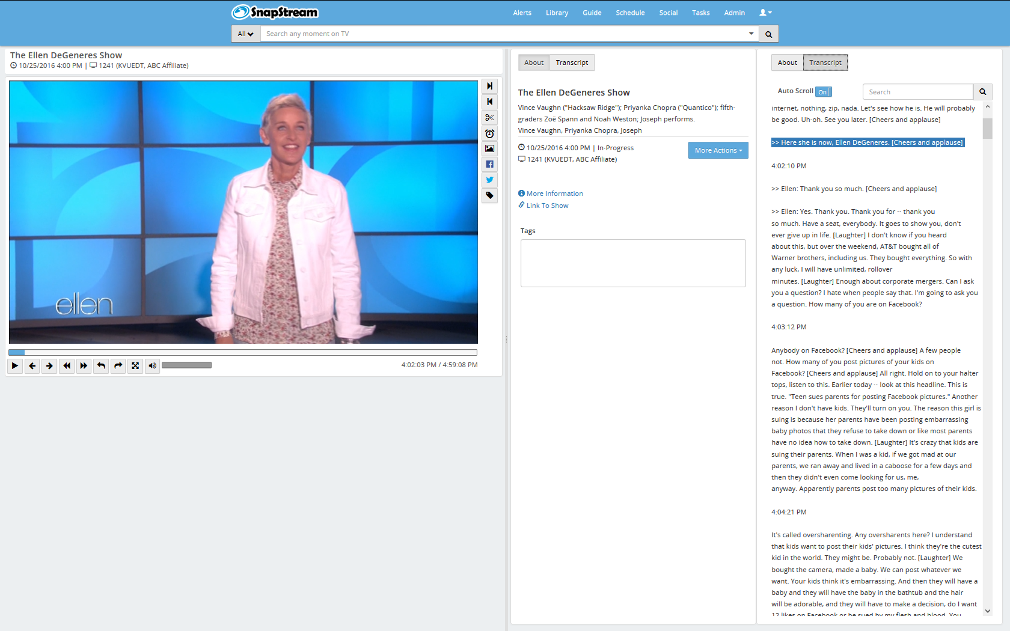Click the Link To Show link

point(543,206)
